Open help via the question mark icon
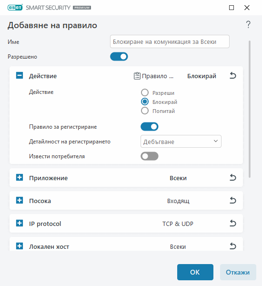This screenshot has width=262, height=286. pyautogui.click(x=248, y=24)
